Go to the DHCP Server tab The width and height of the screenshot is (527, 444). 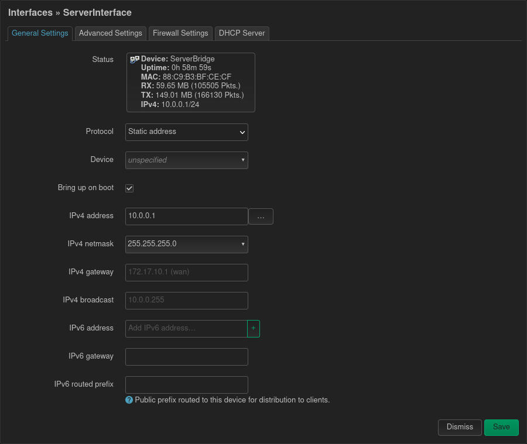tap(242, 33)
